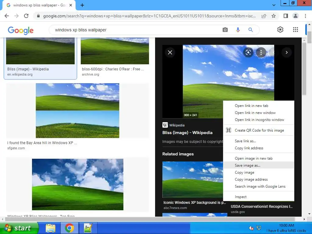Viewport: 312px width, 234px height.
Task: Open the Google apps grid
Action: click(296, 30)
